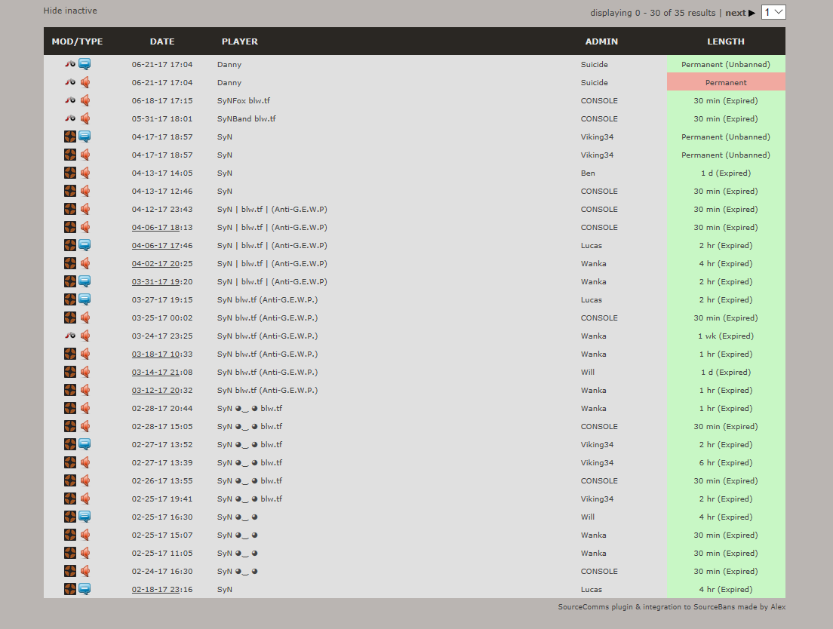
Task: Click the SourceComms plugin credit footer text
Action: point(672,606)
